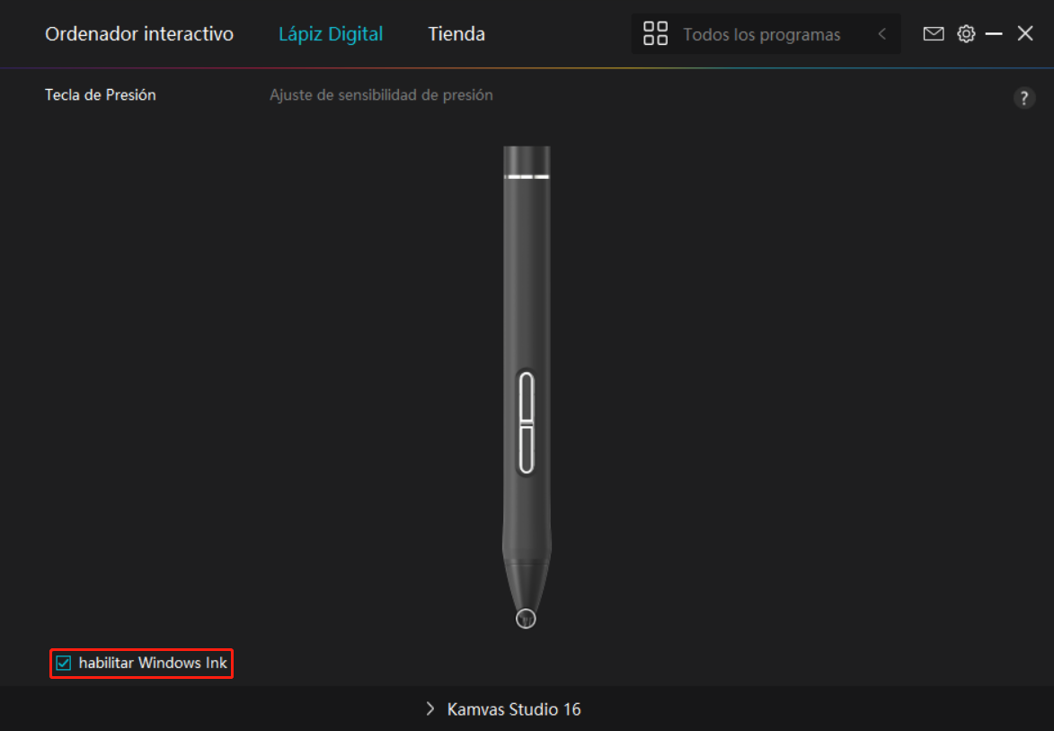The height and width of the screenshot is (731, 1054).
Task: Select the upper side button on the pen
Action: point(526,396)
